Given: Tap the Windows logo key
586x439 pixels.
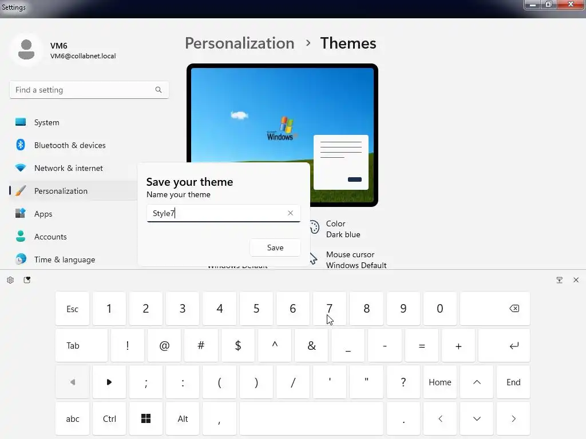Looking at the screenshot, I should point(146,418).
